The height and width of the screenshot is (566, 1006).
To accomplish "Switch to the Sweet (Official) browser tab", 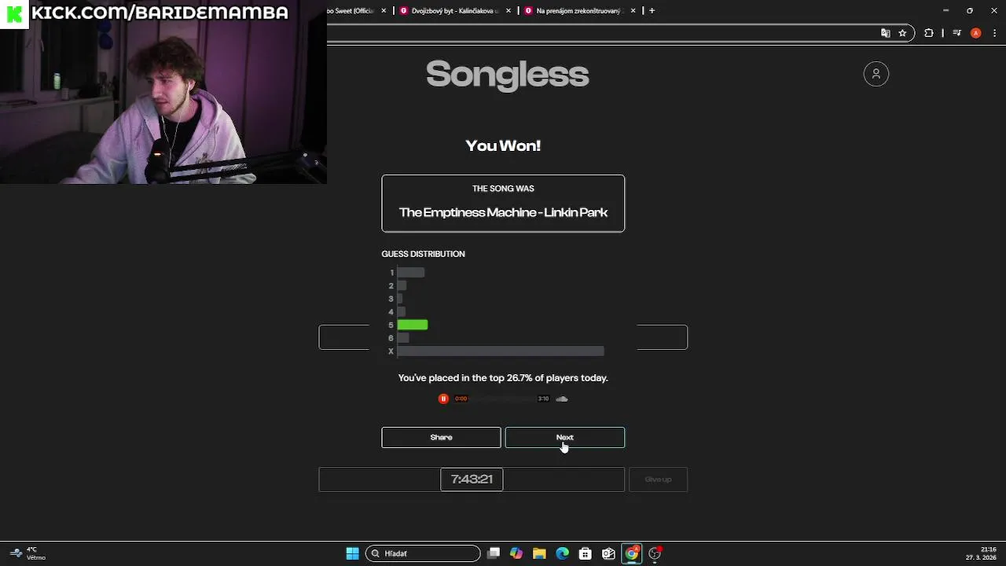I will click(x=351, y=11).
